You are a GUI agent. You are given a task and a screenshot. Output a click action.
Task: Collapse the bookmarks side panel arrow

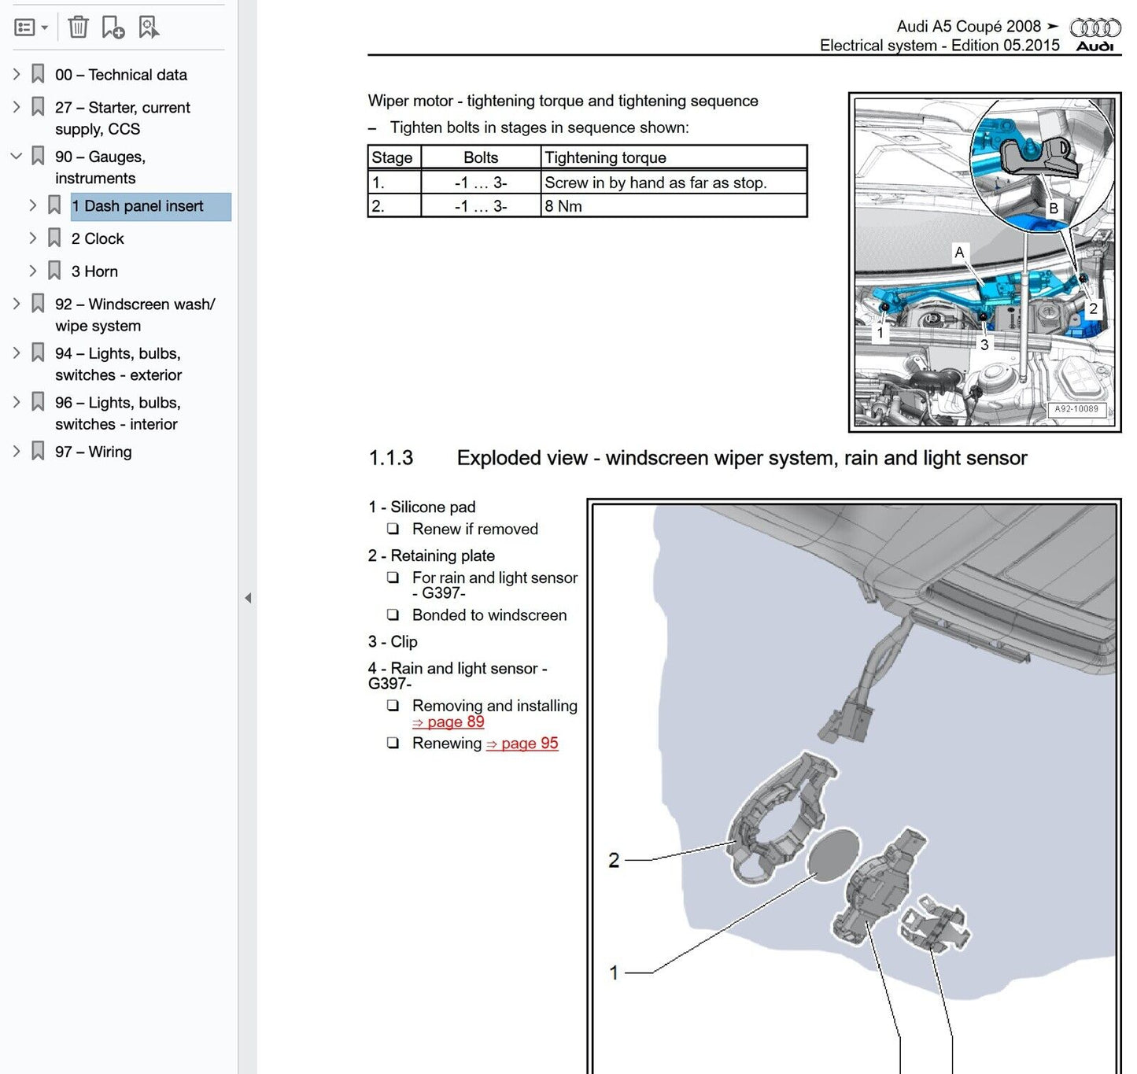pyautogui.click(x=248, y=598)
